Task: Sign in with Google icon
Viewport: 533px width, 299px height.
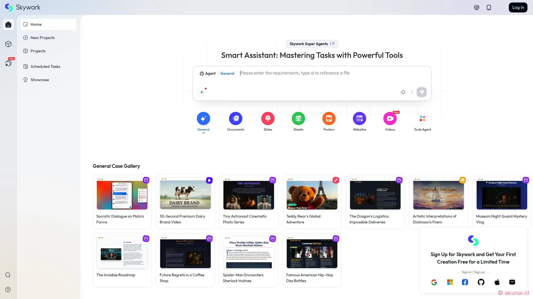Action: tap(434, 282)
